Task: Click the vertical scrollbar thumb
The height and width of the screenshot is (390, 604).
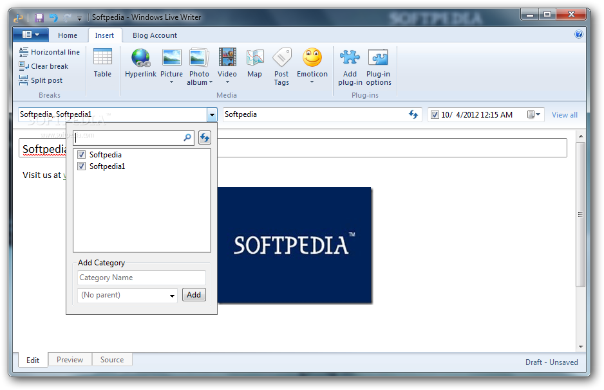Action: click(580, 215)
